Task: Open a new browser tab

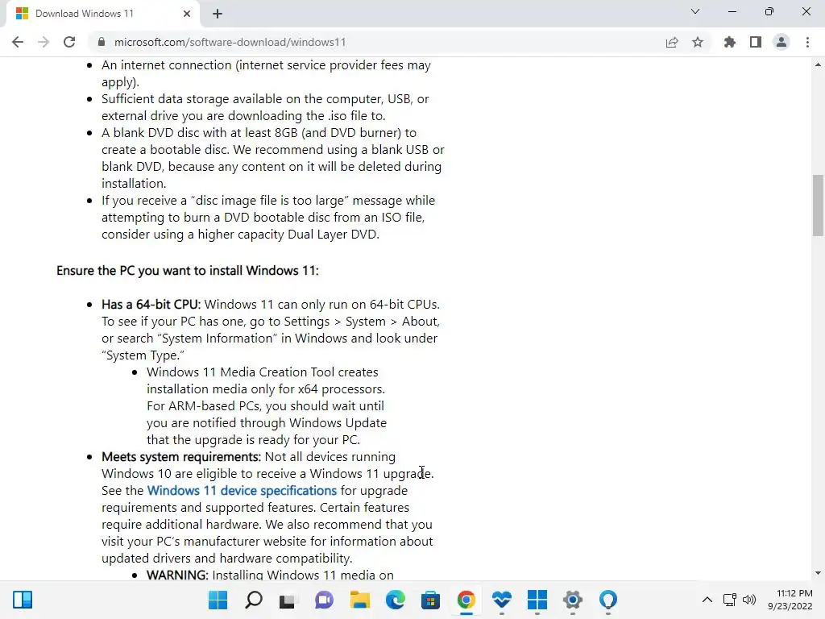Action: [x=218, y=14]
